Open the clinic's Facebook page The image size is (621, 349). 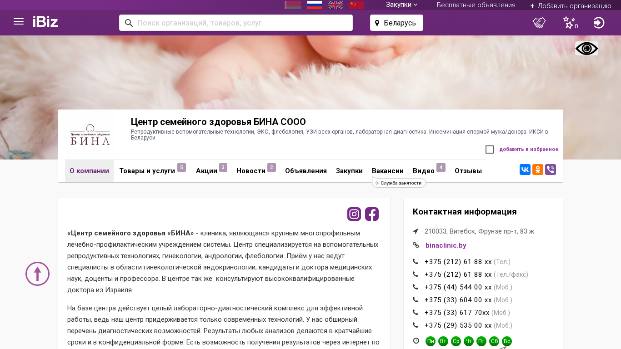coord(372,214)
